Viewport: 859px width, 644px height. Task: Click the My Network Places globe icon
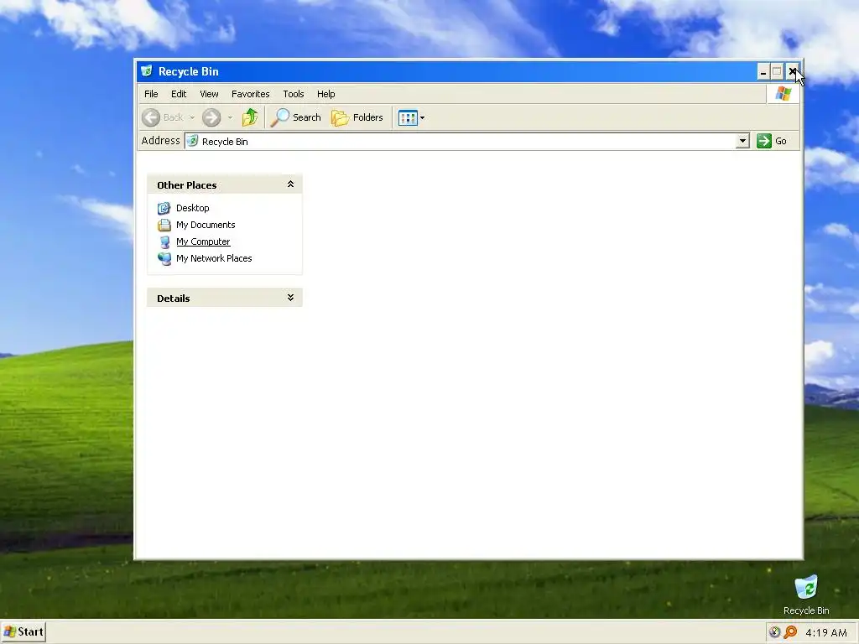tap(164, 258)
